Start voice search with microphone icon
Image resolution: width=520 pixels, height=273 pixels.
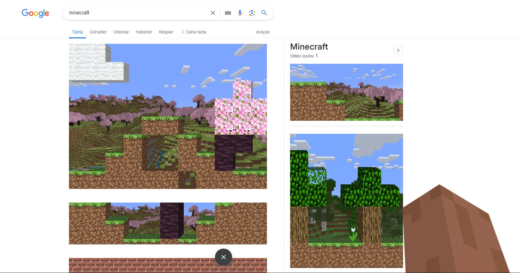tap(240, 13)
